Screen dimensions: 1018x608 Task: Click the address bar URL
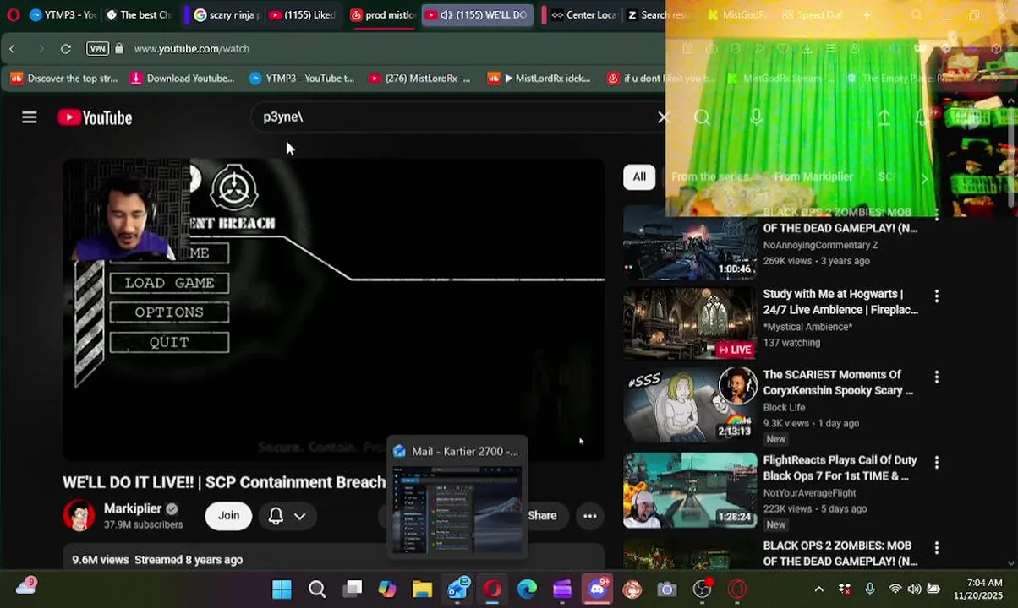click(192, 49)
